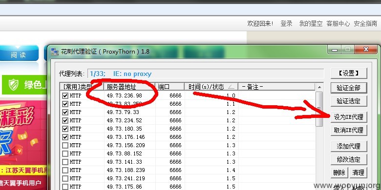Screen dimensions: 381x190
Task: Select address 49.73.141.33 in list
Action: click(x=124, y=162)
